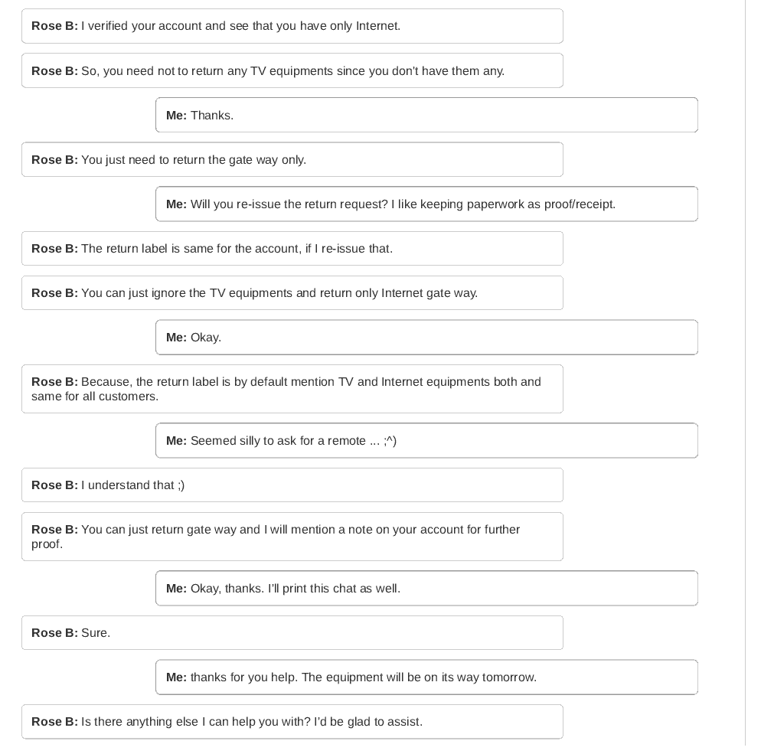761x754 pixels.
Task: Click the 'I understand that ;)' message
Action: pos(132,485)
